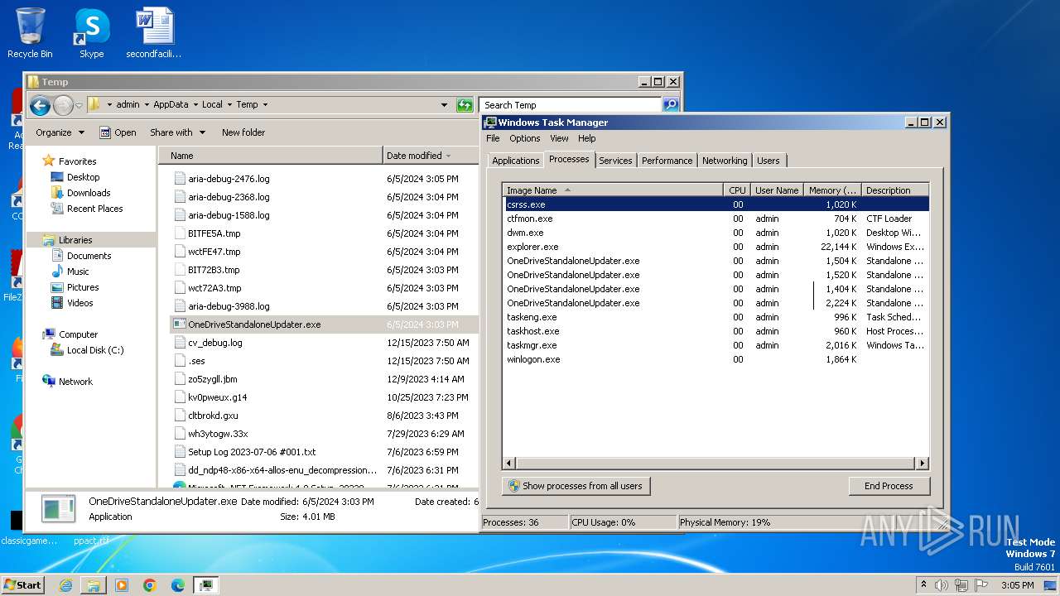The image size is (1060, 596).
Task: Switch to Networking tab
Action: 725,161
